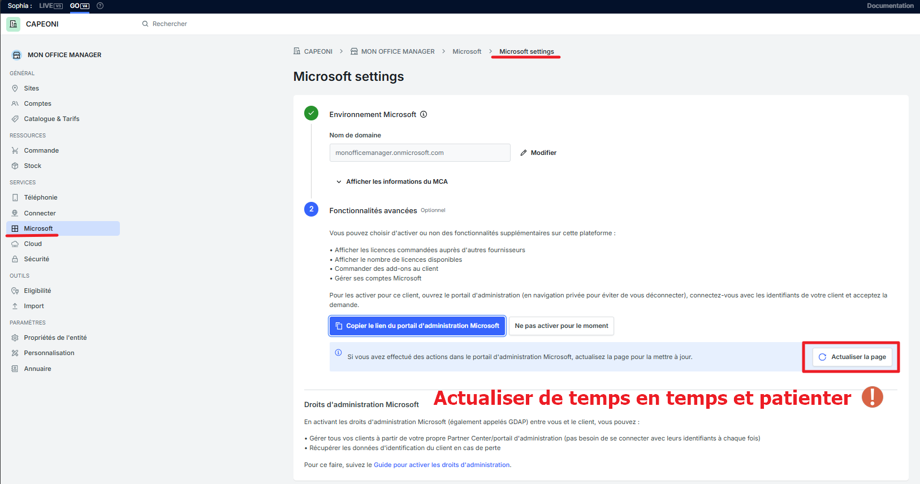This screenshot has height=484, width=920.
Task: Click the Cloud icon in sidebar
Action: [15, 244]
